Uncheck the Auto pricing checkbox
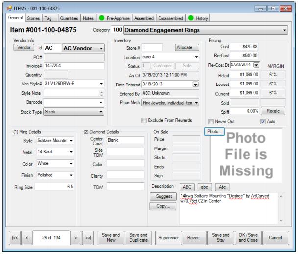 point(264,121)
